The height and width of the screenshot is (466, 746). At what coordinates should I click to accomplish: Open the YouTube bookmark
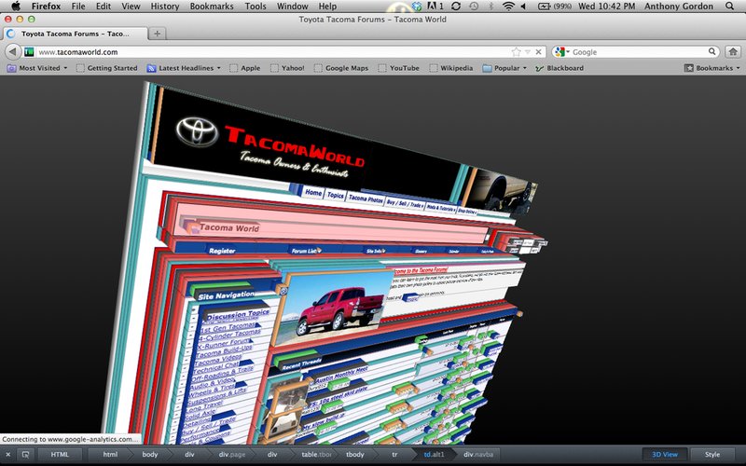pos(399,68)
